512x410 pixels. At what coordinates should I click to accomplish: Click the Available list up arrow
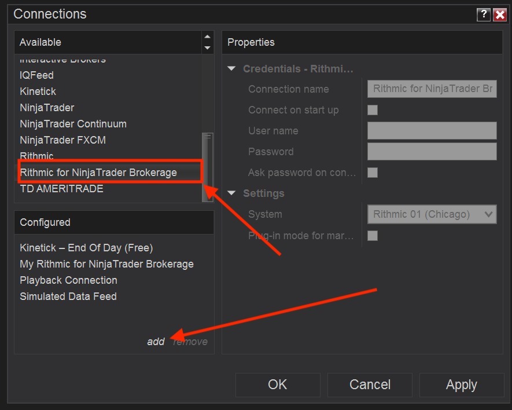click(207, 36)
